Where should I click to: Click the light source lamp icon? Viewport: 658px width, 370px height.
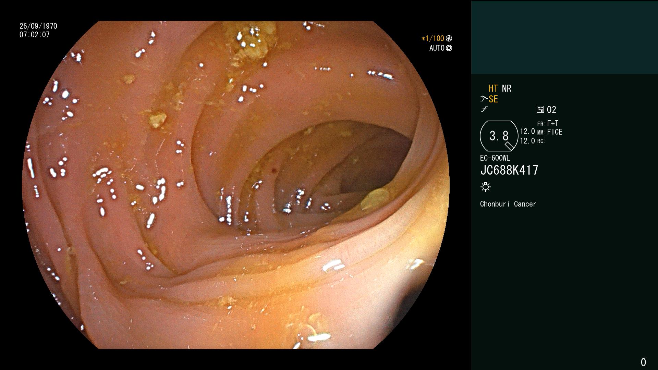coord(486,187)
